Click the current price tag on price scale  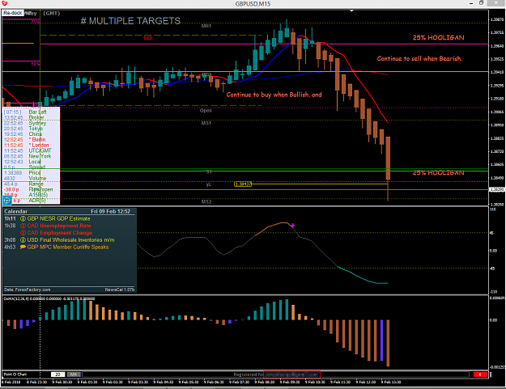pos(497,189)
